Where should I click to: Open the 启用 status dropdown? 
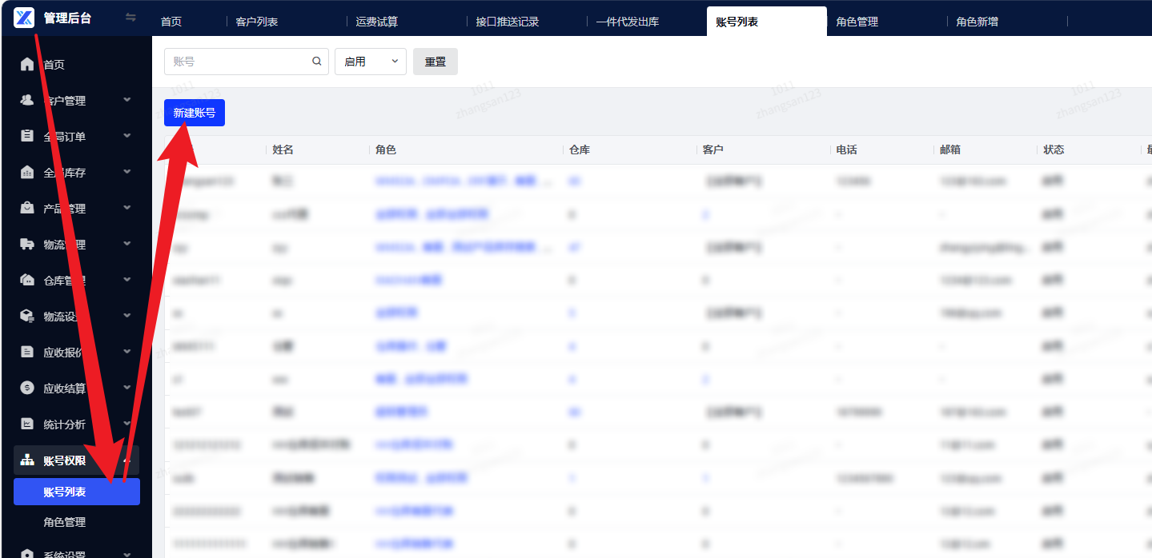tap(371, 62)
